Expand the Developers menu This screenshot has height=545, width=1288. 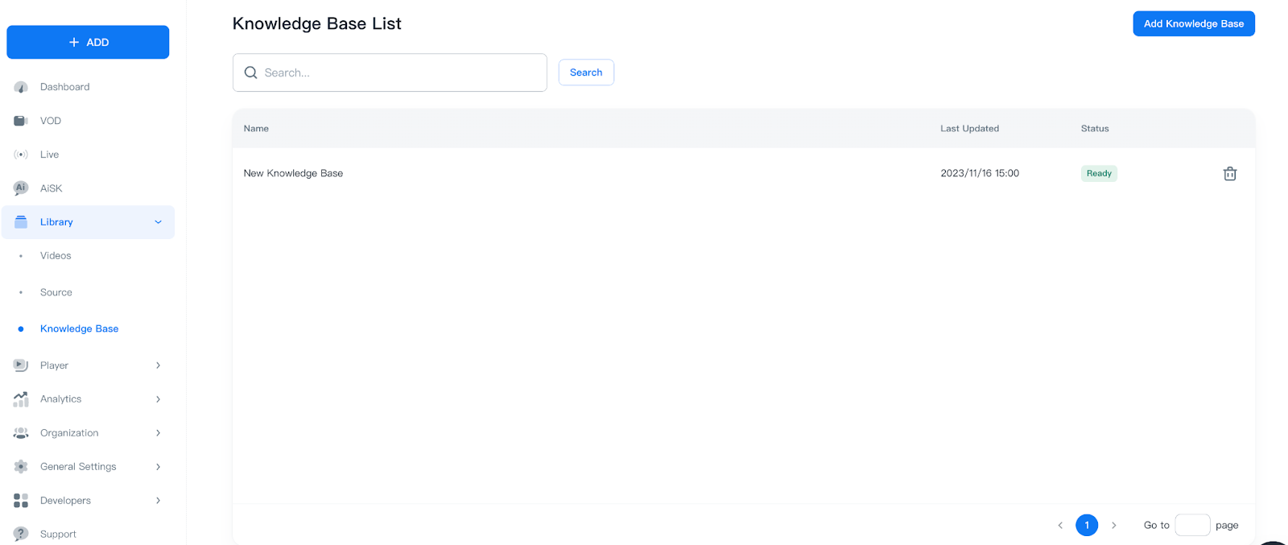158,500
